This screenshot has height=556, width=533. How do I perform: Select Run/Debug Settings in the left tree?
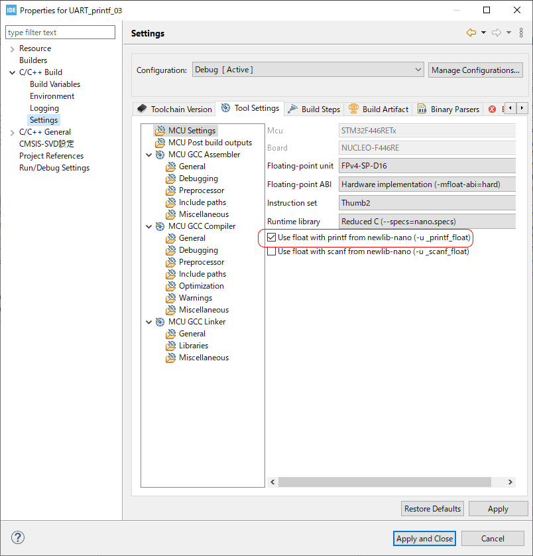click(54, 168)
